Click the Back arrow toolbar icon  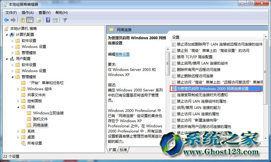coord(6,20)
